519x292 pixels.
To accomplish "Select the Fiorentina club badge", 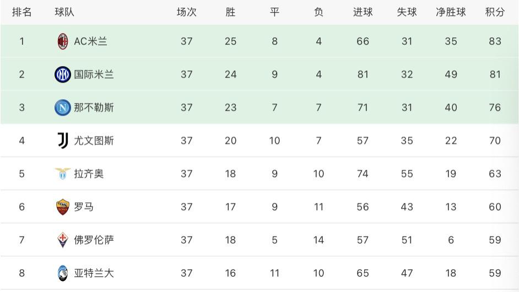I will tap(63, 240).
